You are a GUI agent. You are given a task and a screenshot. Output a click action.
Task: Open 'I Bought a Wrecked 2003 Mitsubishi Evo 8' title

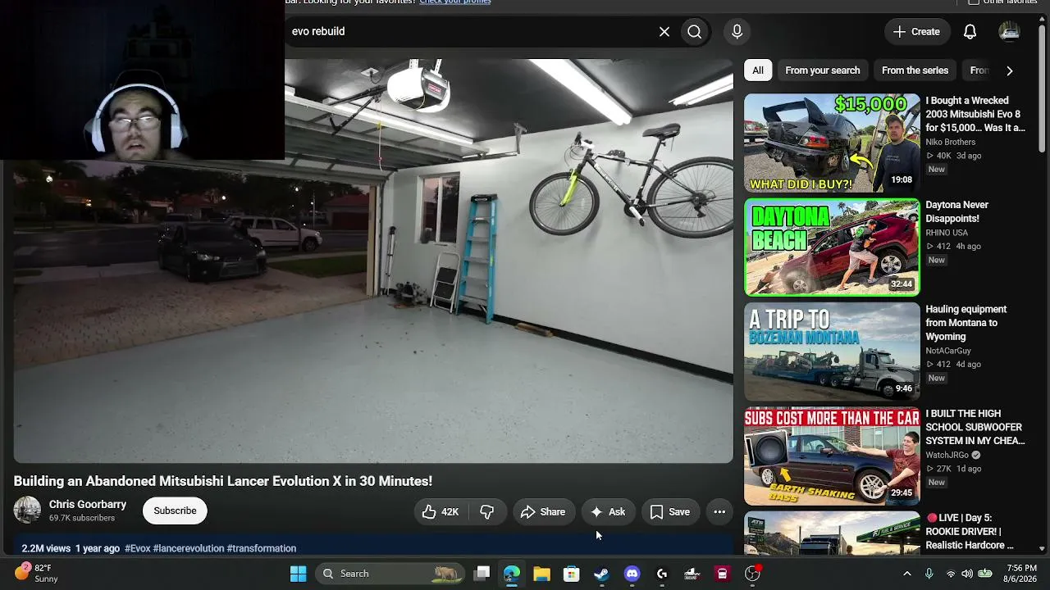[x=975, y=114]
